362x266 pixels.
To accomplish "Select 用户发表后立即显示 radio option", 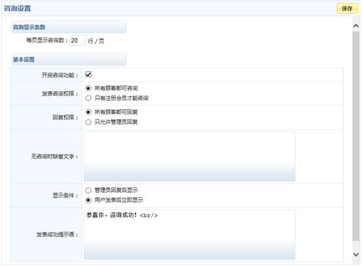I will [88, 200].
